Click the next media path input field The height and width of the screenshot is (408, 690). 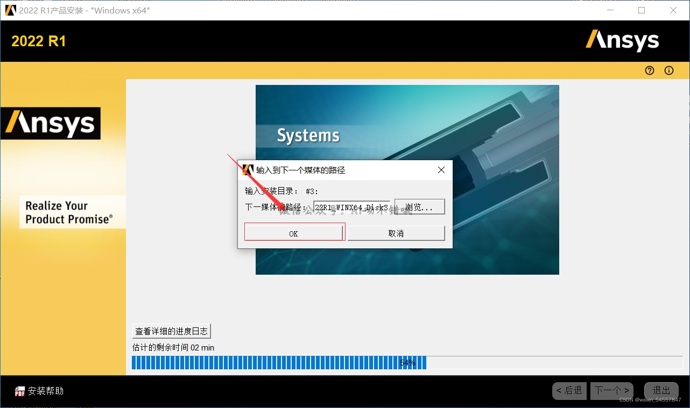351,207
